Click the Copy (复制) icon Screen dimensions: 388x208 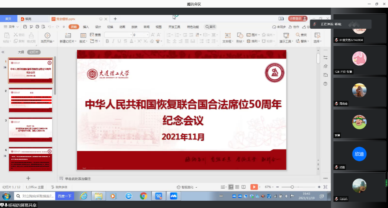16,41
